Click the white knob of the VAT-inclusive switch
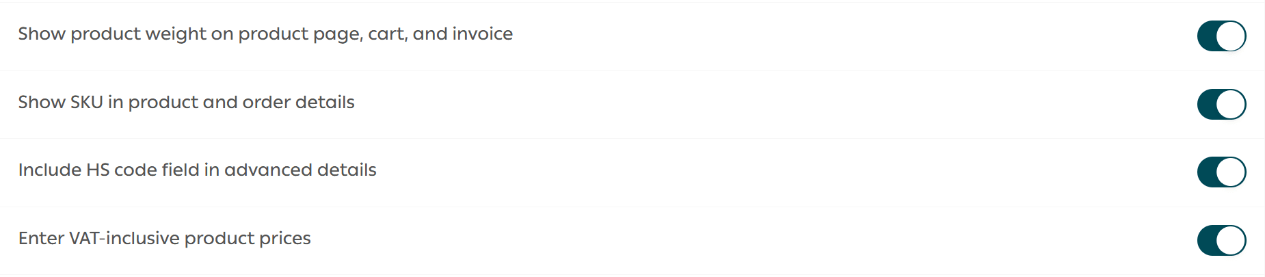Viewport: 1265px width, 277px height. coord(1231,241)
